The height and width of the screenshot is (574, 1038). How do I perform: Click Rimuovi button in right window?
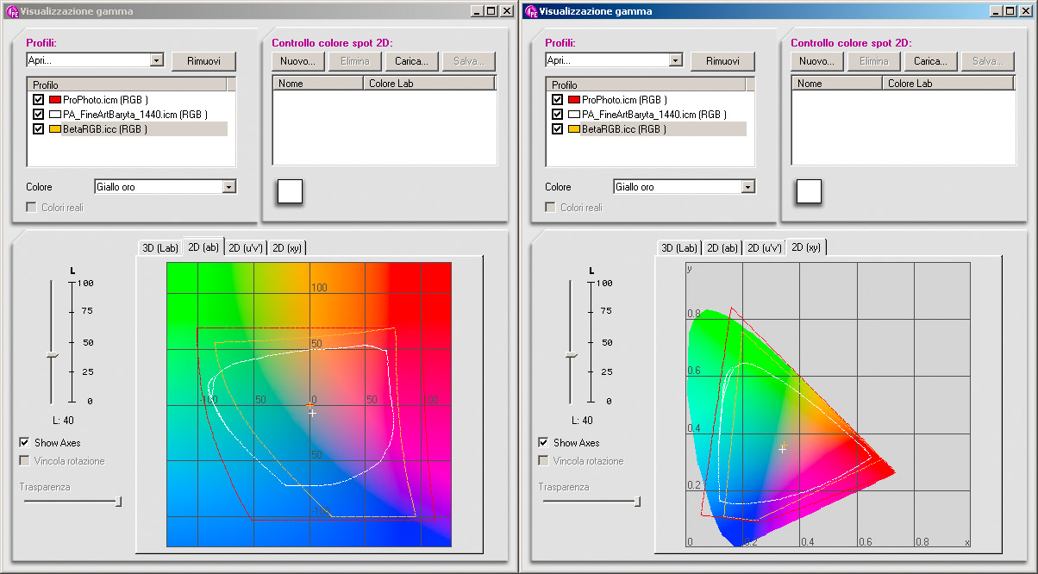pos(722,61)
